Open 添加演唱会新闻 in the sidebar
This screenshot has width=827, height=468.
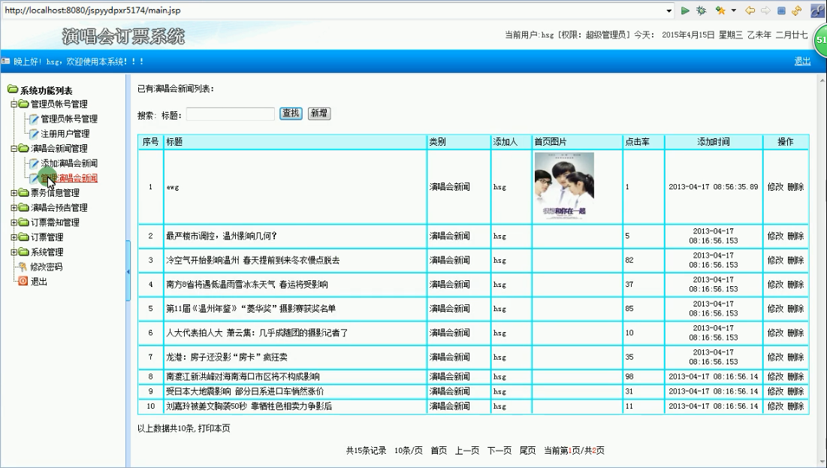(x=69, y=163)
